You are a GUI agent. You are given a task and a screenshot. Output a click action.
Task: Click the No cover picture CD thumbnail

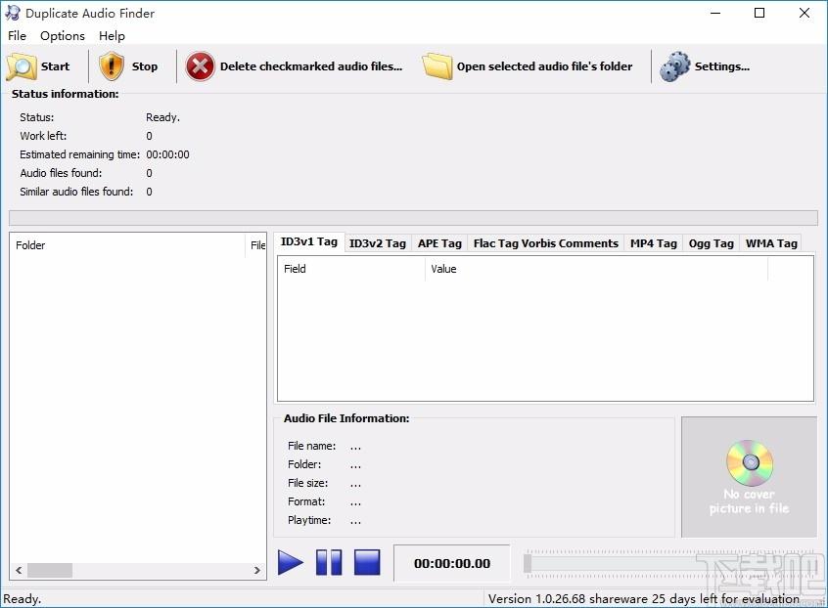[x=749, y=477]
